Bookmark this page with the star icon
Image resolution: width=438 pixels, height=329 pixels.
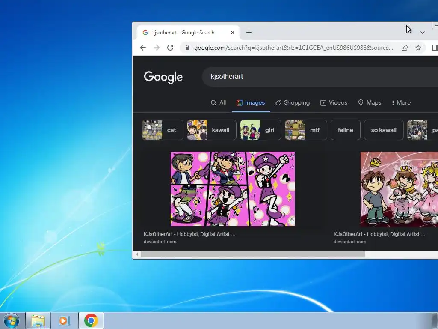pyautogui.click(x=418, y=48)
